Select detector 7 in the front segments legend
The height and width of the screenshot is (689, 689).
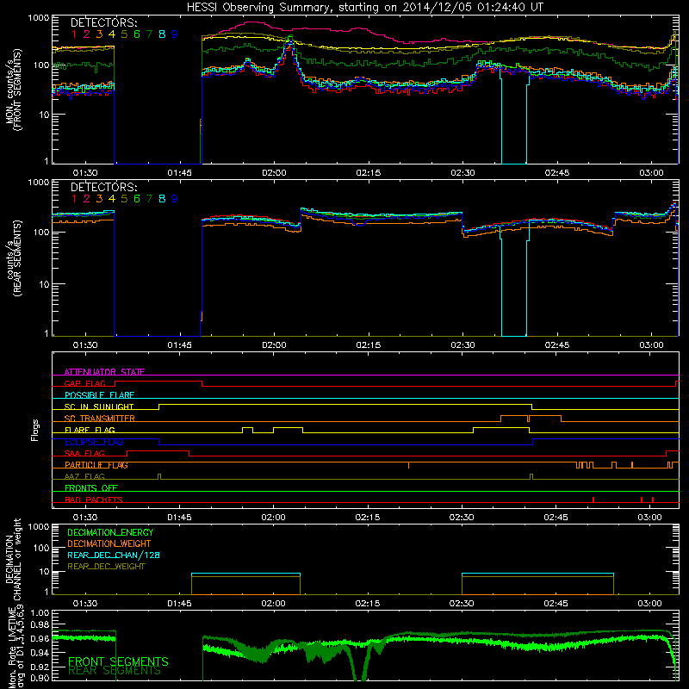(149, 34)
